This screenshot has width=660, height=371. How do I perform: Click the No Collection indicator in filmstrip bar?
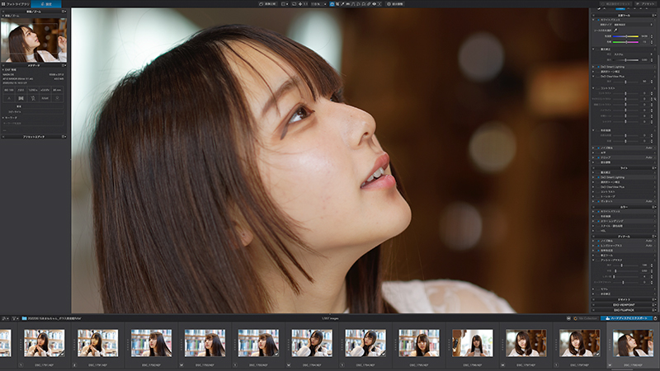pos(586,318)
